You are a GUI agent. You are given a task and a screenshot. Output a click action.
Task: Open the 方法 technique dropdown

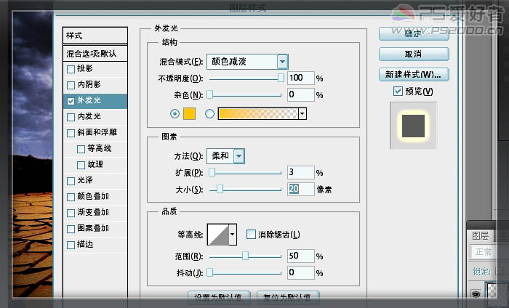[x=239, y=155]
